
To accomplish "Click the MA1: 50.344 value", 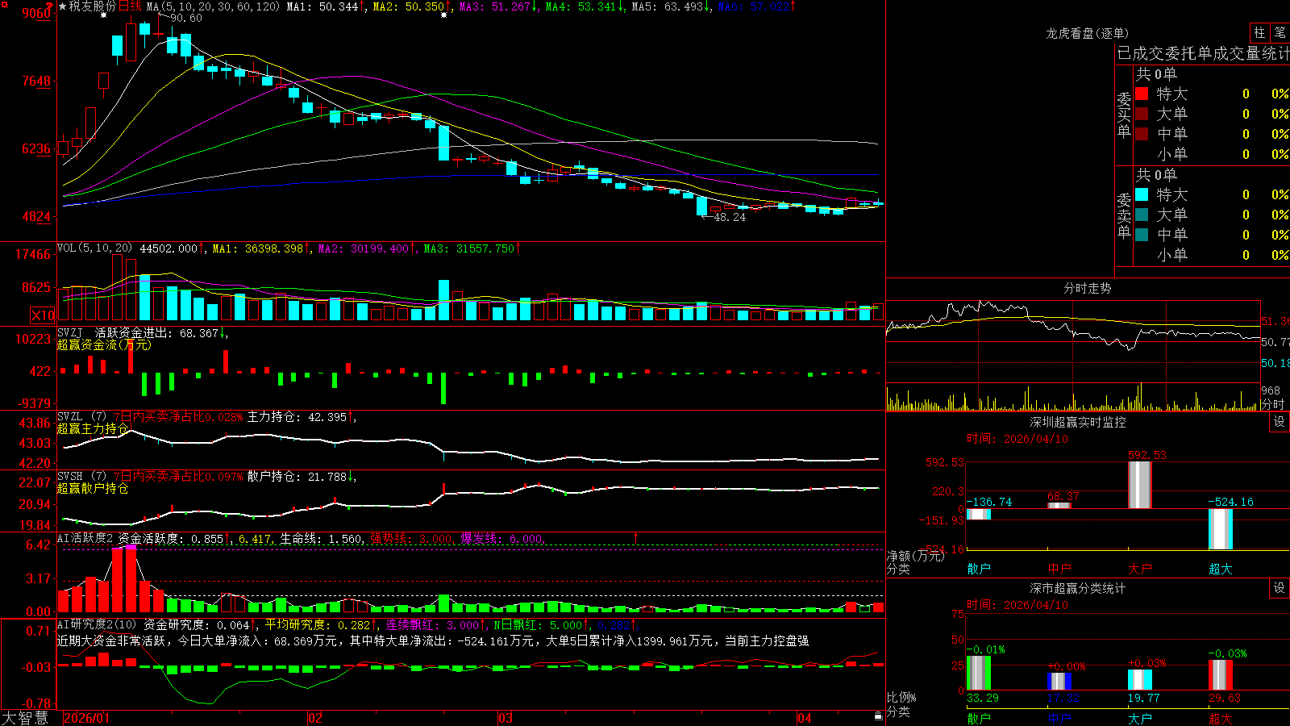I will 322,6.
